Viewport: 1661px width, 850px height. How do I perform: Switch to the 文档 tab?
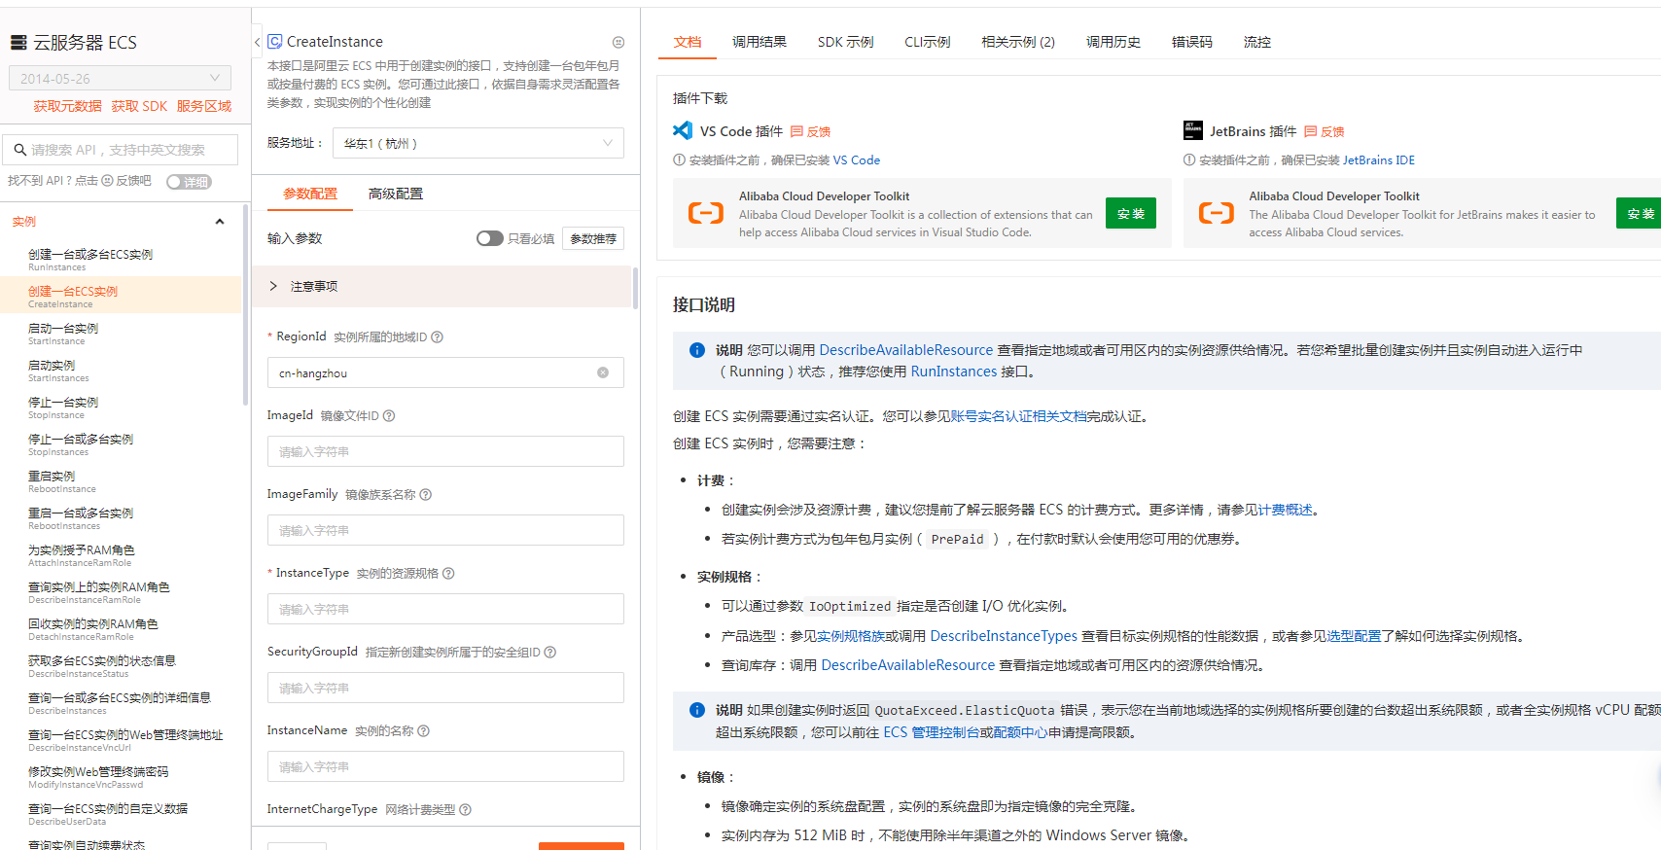(x=688, y=42)
